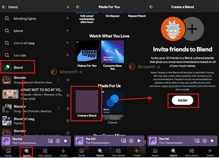Open Home tab in left screen
The width and height of the screenshot is (219, 158).
pos(8,152)
